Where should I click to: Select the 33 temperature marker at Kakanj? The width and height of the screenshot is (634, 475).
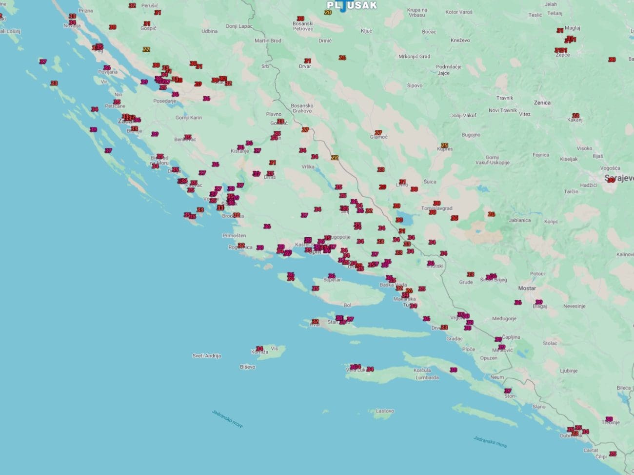coord(575,116)
